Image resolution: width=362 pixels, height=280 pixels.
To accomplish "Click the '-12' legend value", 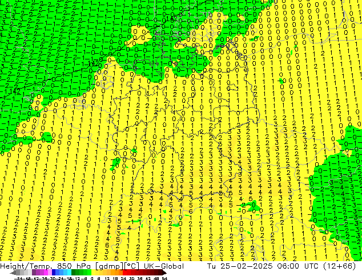I will [x=78, y=278].
